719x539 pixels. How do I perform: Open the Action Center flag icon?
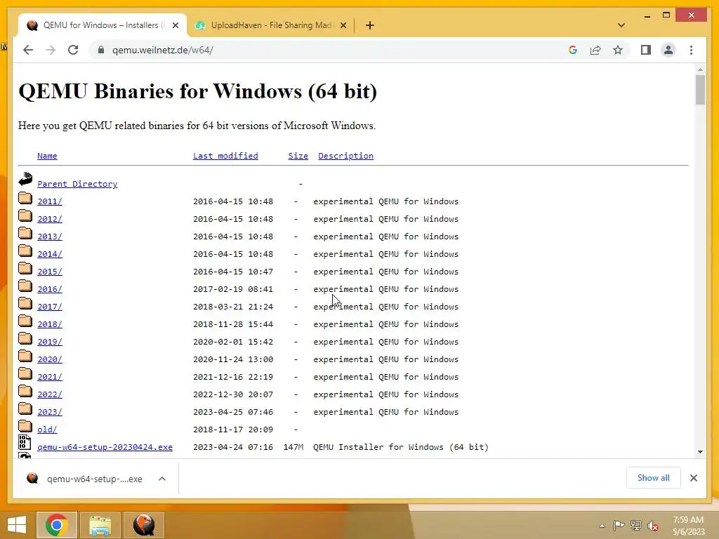click(x=619, y=526)
